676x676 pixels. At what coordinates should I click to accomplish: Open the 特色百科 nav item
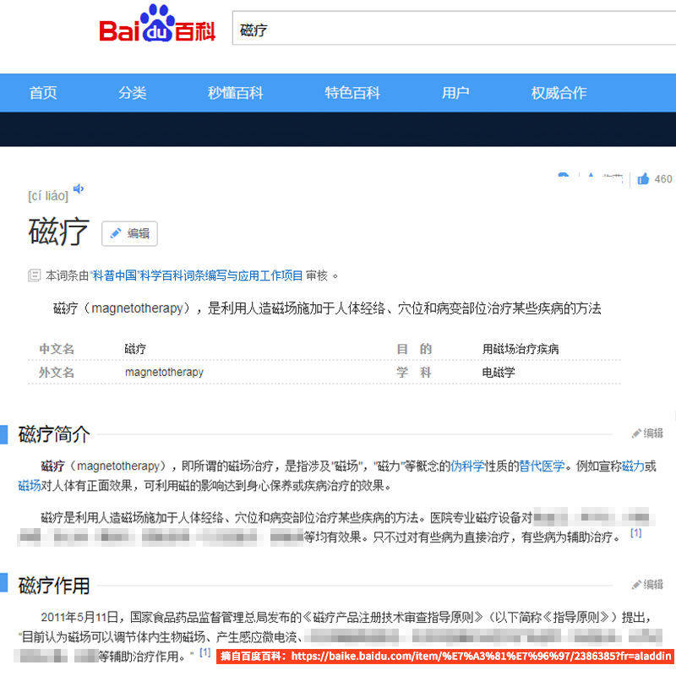(x=352, y=93)
